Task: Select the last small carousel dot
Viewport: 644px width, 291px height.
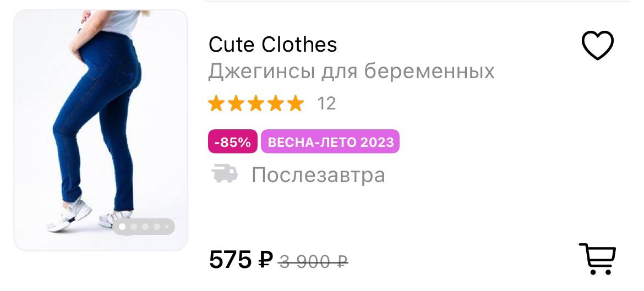Action: click(x=167, y=227)
